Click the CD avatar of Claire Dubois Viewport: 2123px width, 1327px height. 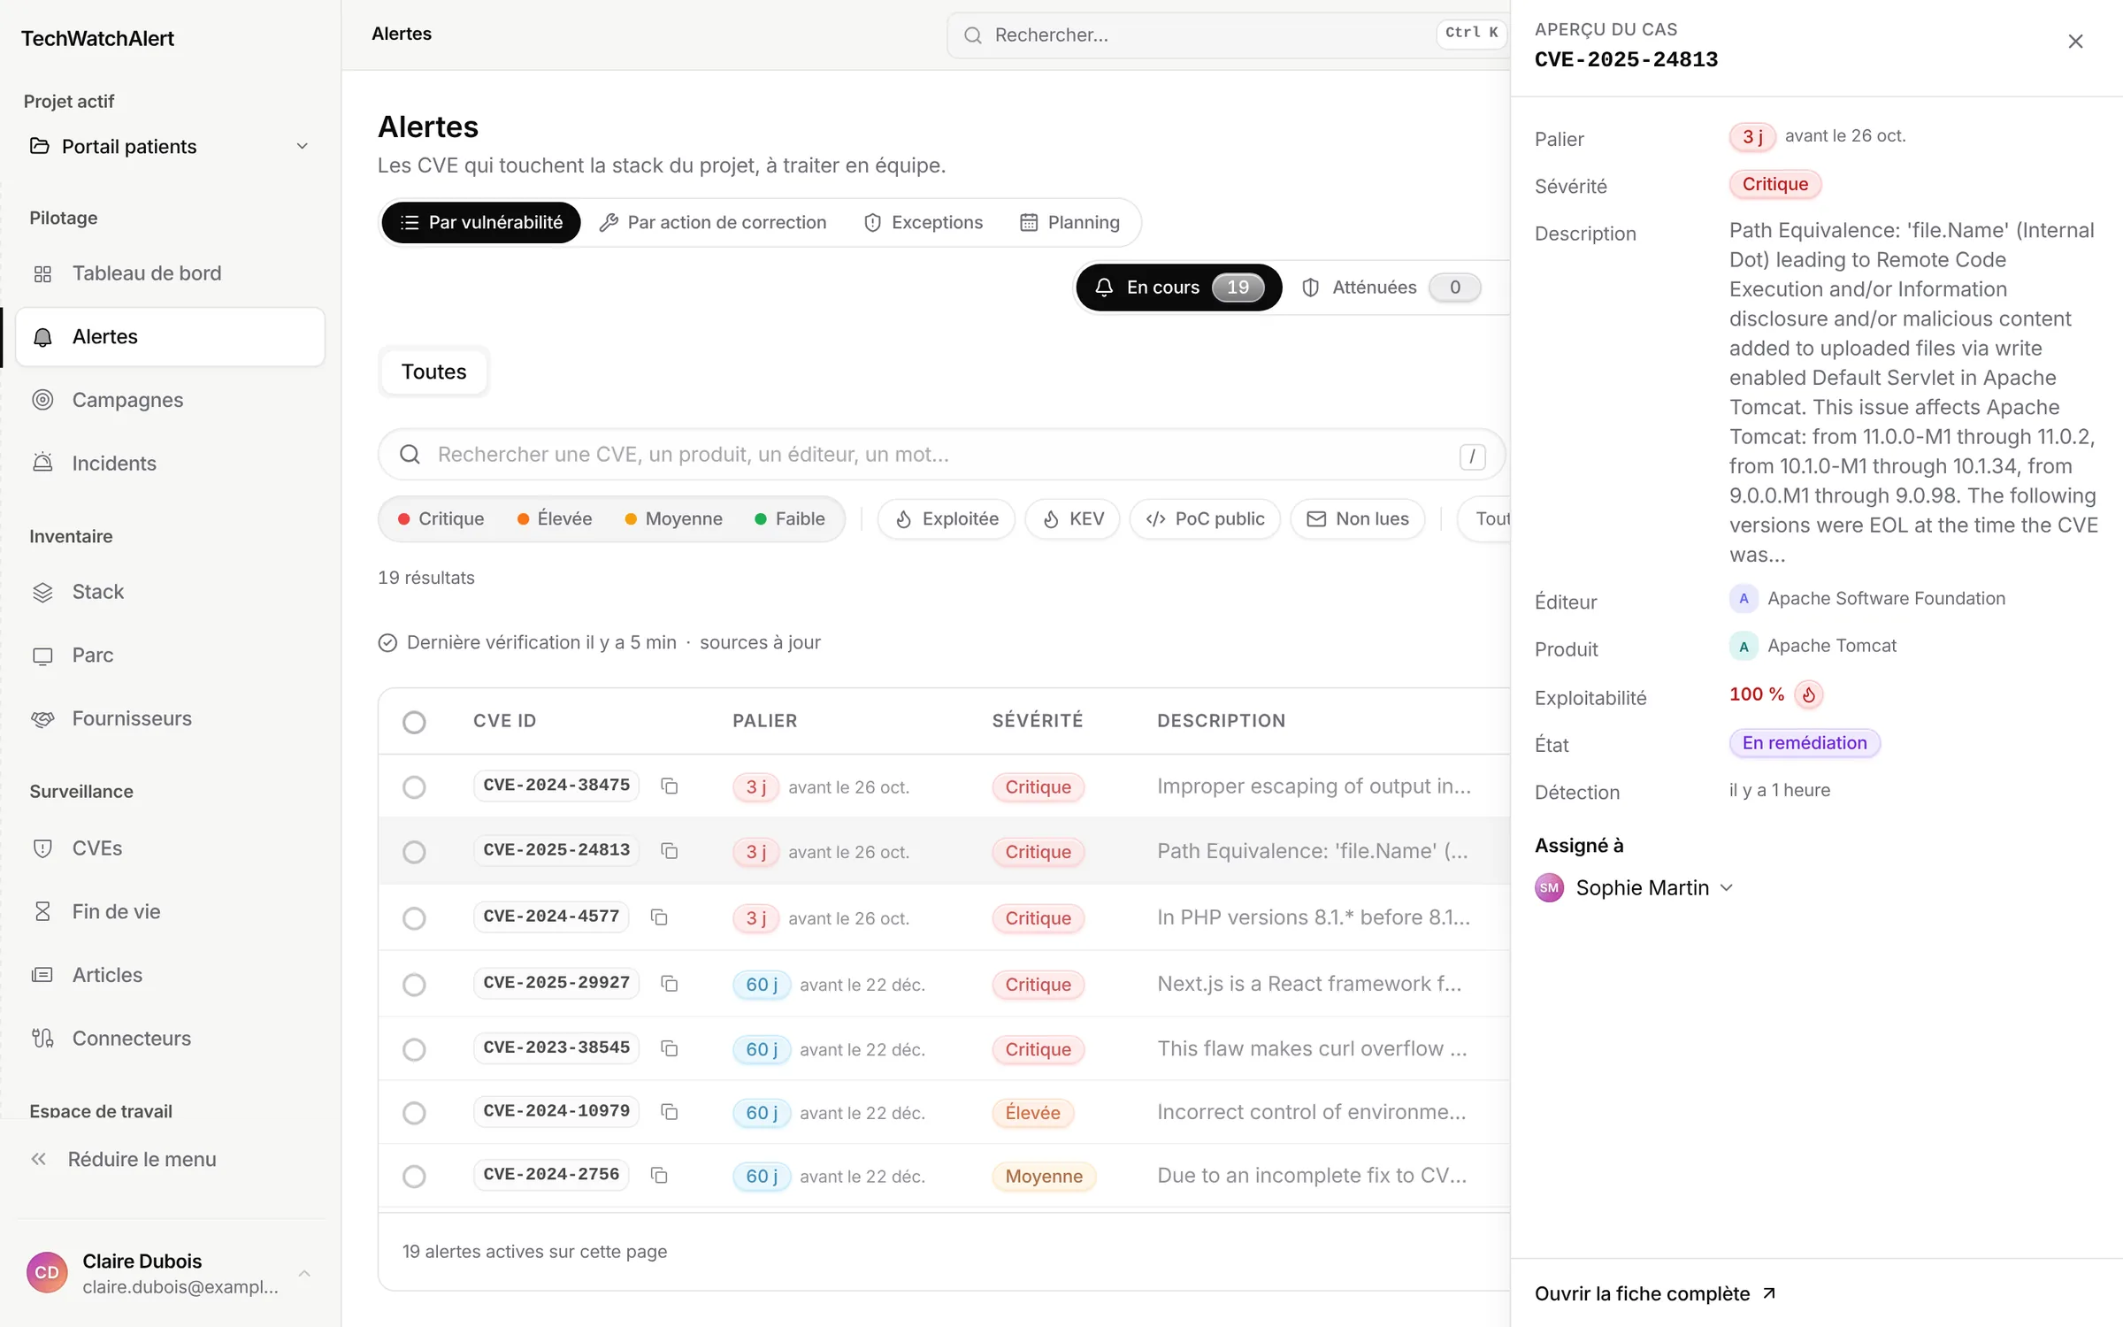tap(47, 1273)
